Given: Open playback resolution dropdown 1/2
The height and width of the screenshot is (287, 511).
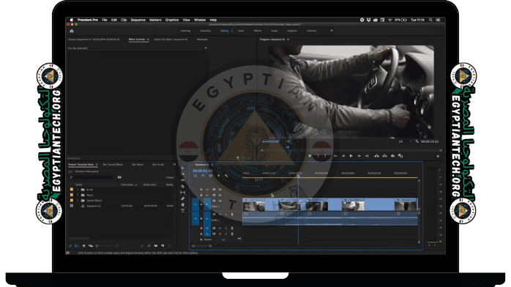Looking at the screenshot, I should point(404,142).
